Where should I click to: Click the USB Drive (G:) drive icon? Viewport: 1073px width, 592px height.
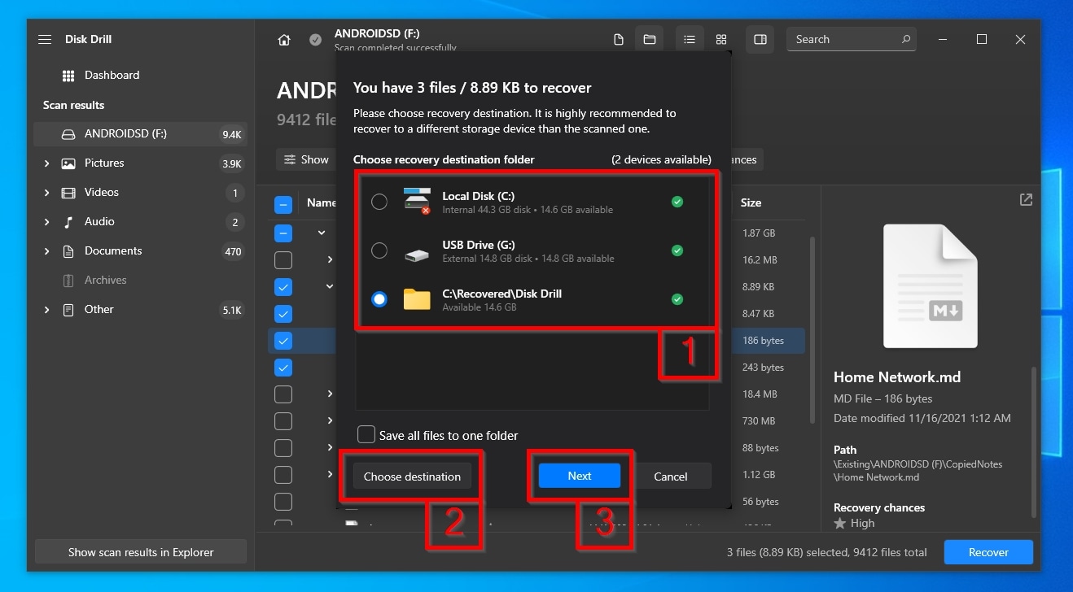(x=417, y=254)
